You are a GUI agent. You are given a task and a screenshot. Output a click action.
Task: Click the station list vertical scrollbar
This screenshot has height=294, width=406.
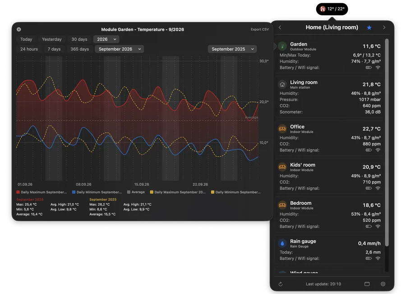pos(387,142)
